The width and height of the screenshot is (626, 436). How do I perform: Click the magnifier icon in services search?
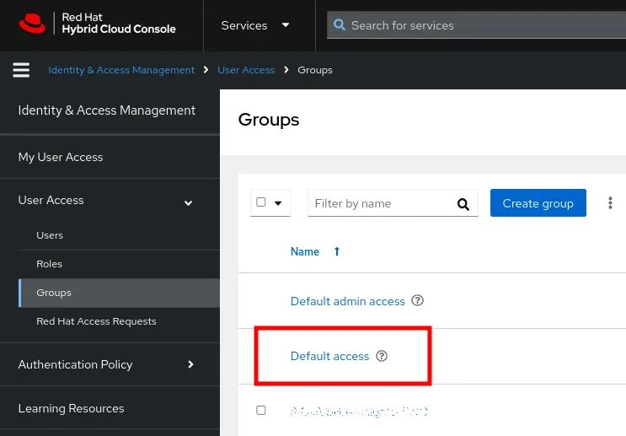(340, 24)
